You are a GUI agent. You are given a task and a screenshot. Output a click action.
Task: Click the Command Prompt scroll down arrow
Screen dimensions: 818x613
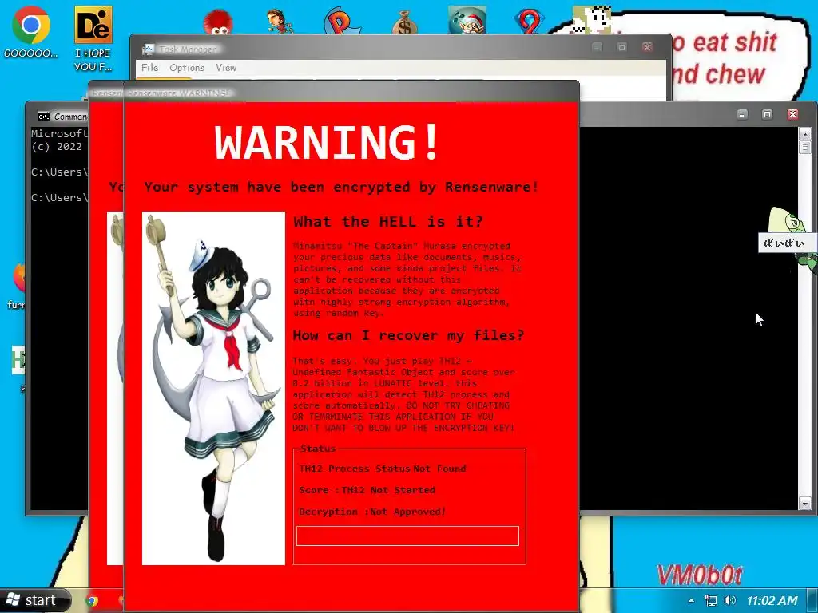805,504
